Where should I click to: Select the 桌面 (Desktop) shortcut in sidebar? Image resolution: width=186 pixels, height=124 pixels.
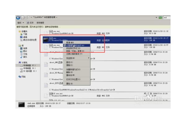pos(25,37)
